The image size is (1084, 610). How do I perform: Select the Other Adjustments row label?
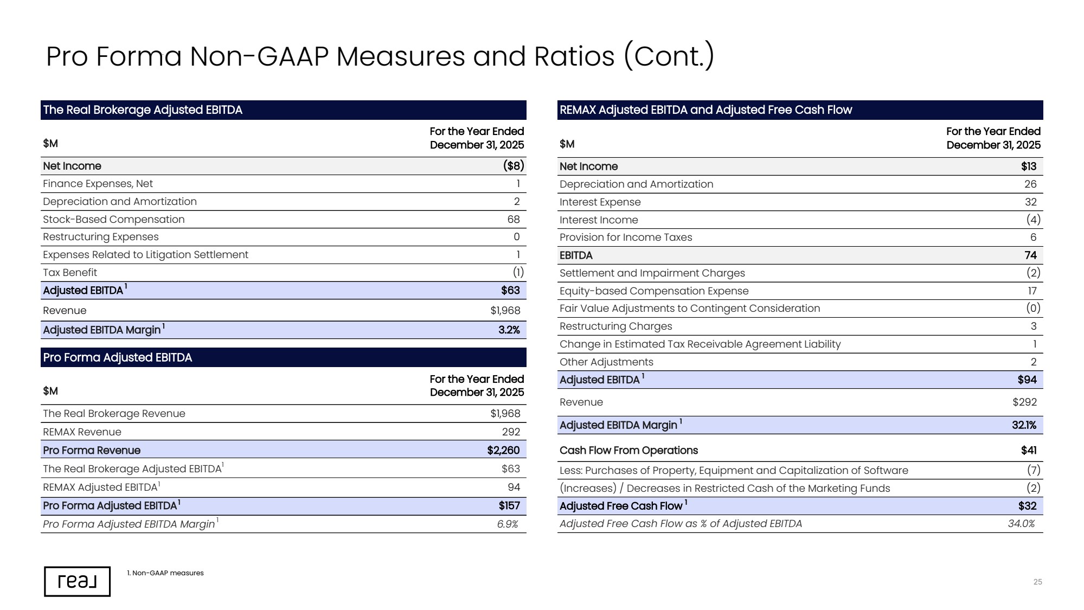pos(606,362)
